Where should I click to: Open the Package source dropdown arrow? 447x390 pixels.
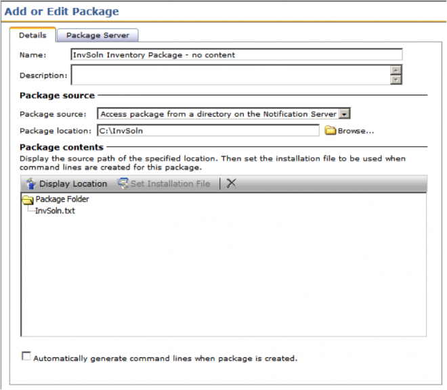[x=344, y=114]
